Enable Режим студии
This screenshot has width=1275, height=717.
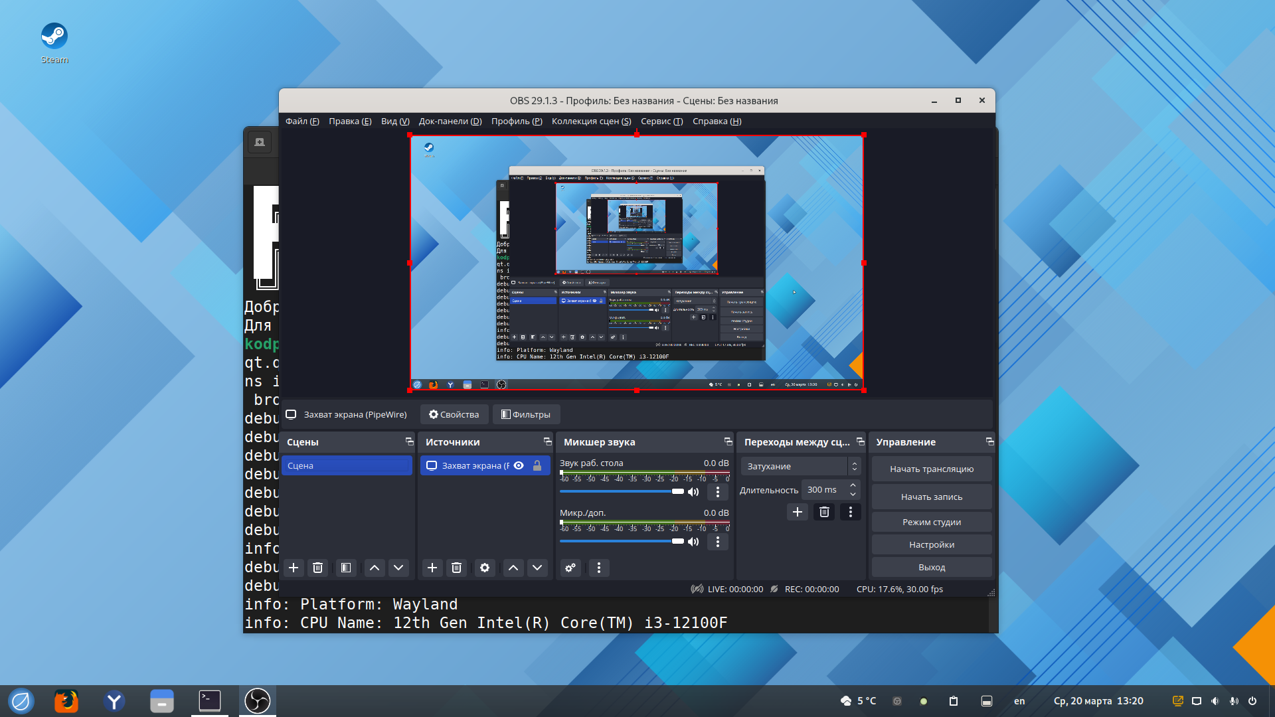[x=932, y=522]
